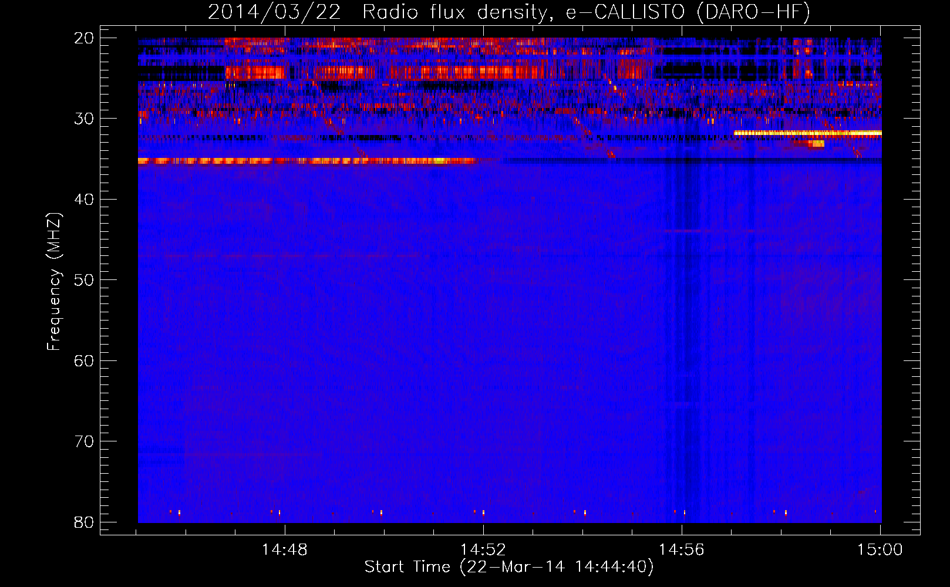This screenshot has width=950, height=587.
Task: Click the orange-red band at 35 MHz
Action: pos(306,161)
